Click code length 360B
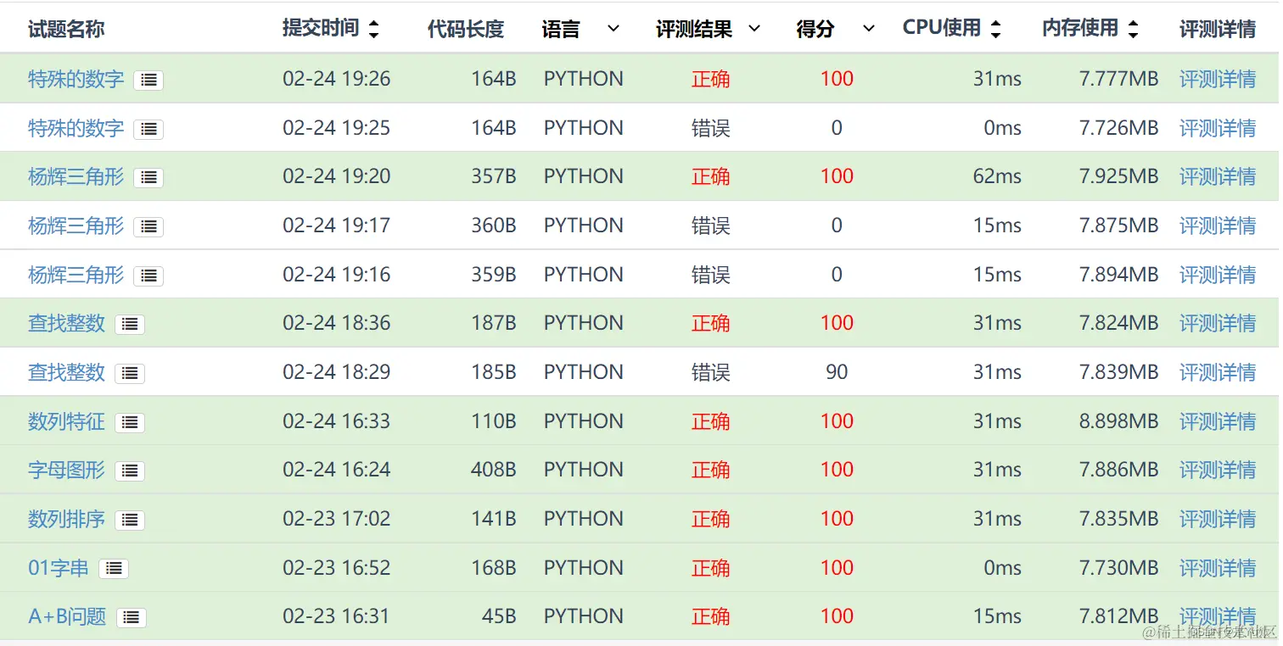The image size is (1283, 646). [x=494, y=226]
